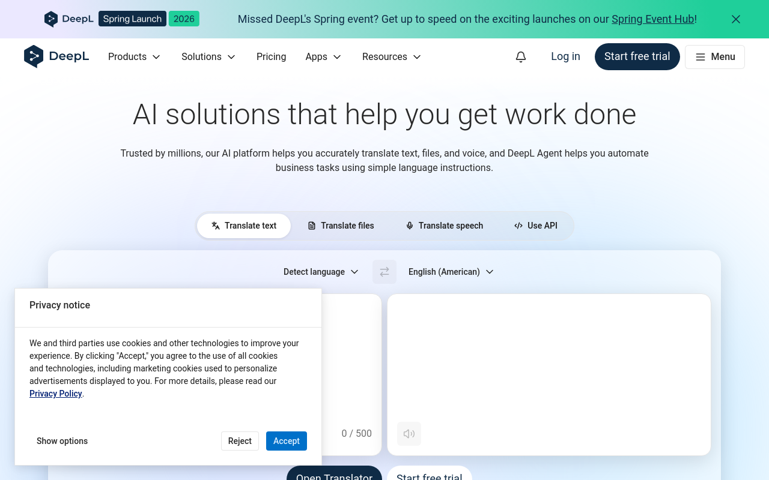The width and height of the screenshot is (769, 480).
Task: Expand the Products menu
Action: click(x=135, y=56)
